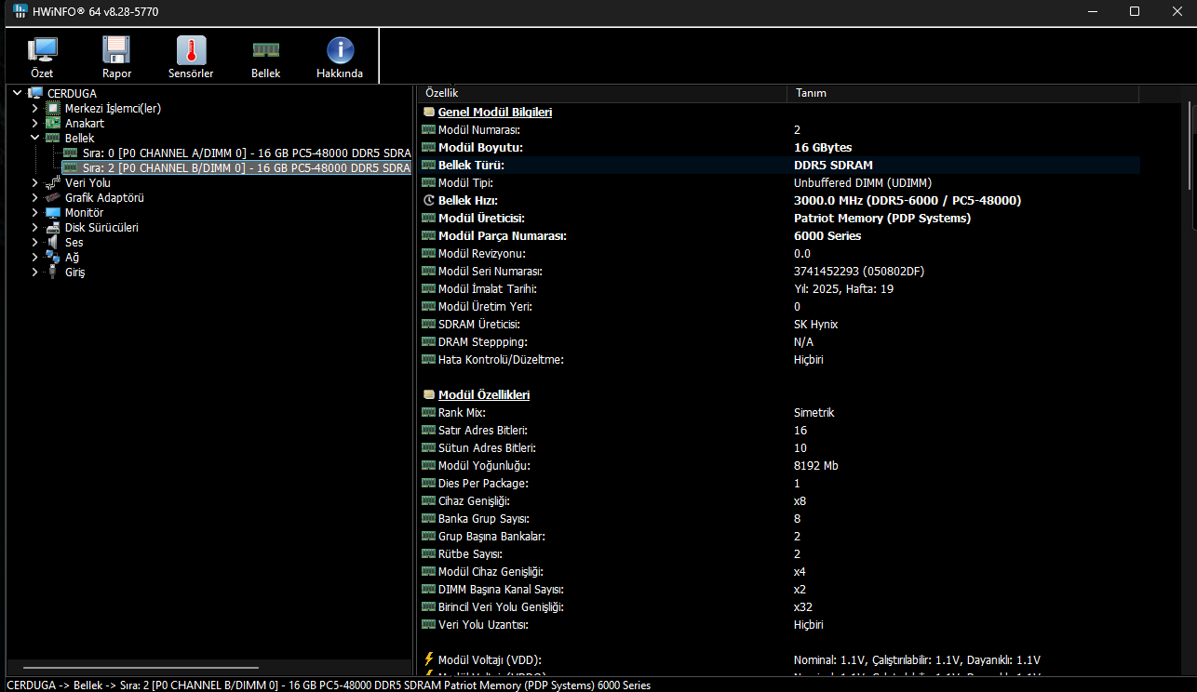Click the Ses speaker icon
Image resolution: width=1197 pixels, height=692 pixels.
[x=53, y=242]
